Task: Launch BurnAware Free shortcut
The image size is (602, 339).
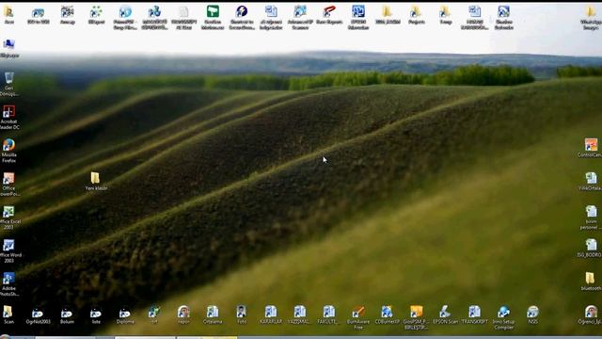Action: tap(357, 317)
